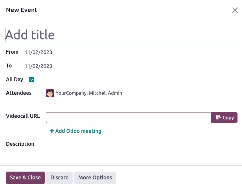Discard the new event
Viewport: 242px width, 189px height.
coord(60,178)
